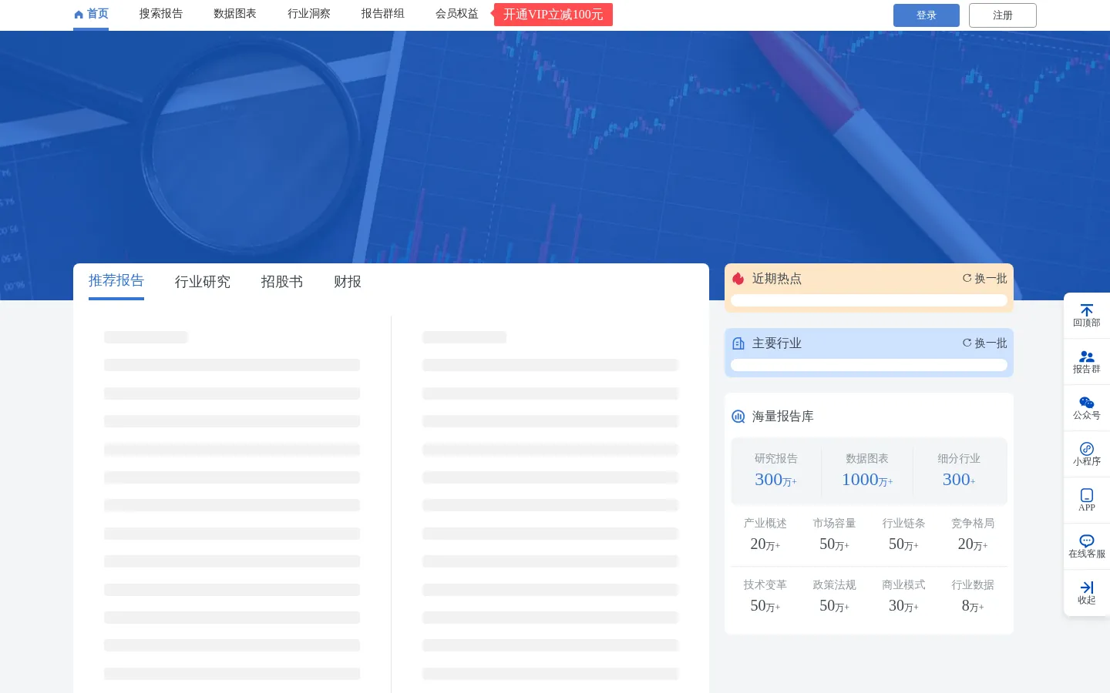Go to 搜索报告 in the top navigation
The height and width of the screenshot is (693, 1110).
[x=161, y=14]
